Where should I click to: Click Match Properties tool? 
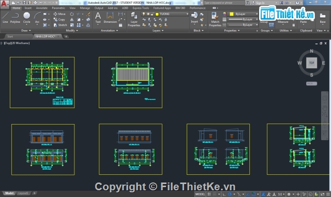click(x=215, y=20)
